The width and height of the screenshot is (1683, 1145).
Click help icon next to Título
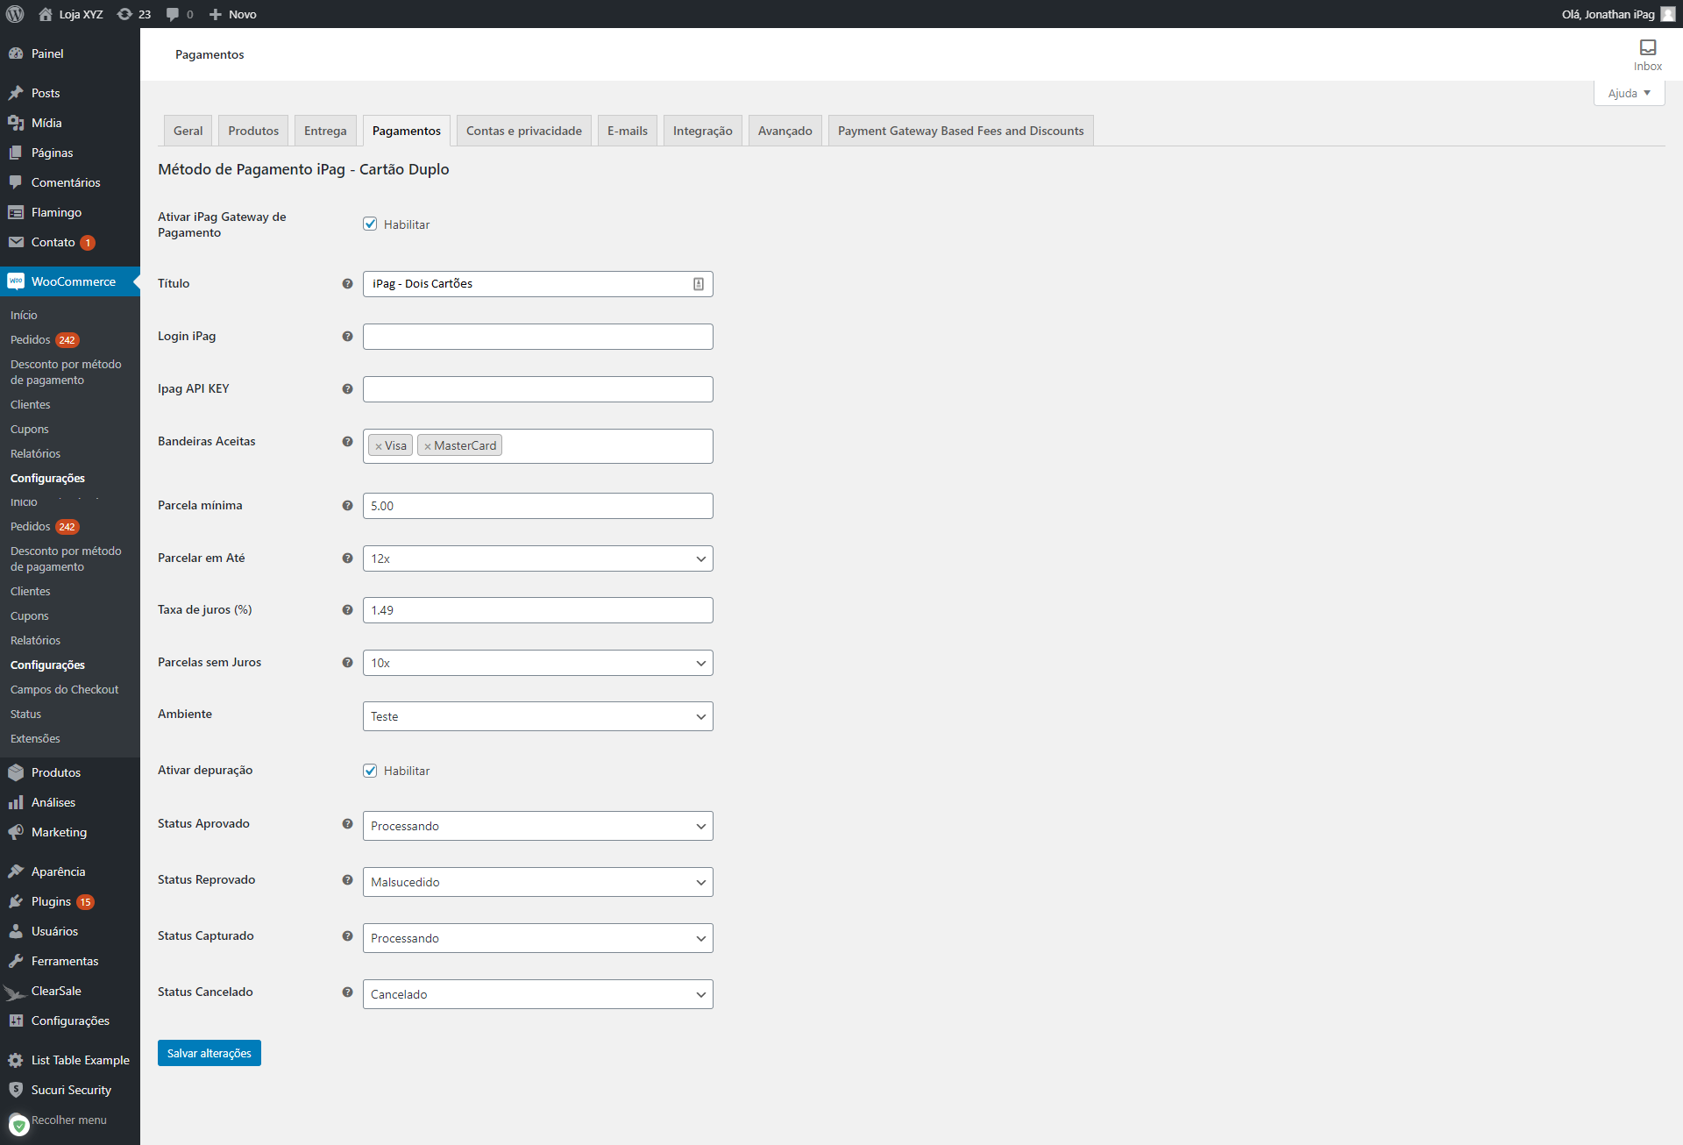click(x=347, y=284)
